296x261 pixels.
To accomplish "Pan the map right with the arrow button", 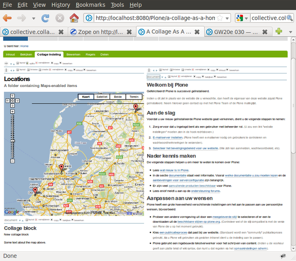I will tap(17, 101).
